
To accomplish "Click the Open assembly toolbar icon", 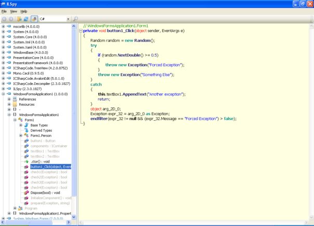I will pyautogui.click(x=19, y=19).
